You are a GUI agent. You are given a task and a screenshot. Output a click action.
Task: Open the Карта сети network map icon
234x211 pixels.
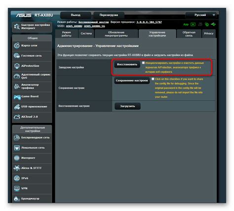click(x=17, y=45)
